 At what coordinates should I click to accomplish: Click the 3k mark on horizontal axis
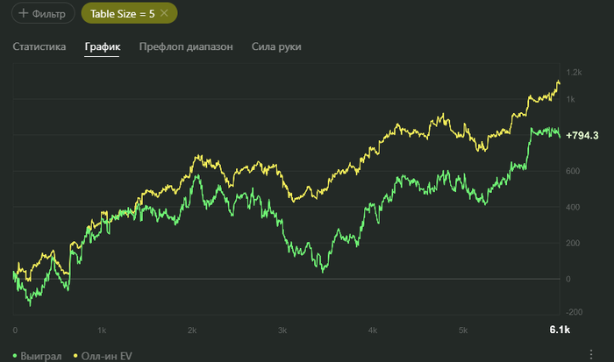[282, 330]
